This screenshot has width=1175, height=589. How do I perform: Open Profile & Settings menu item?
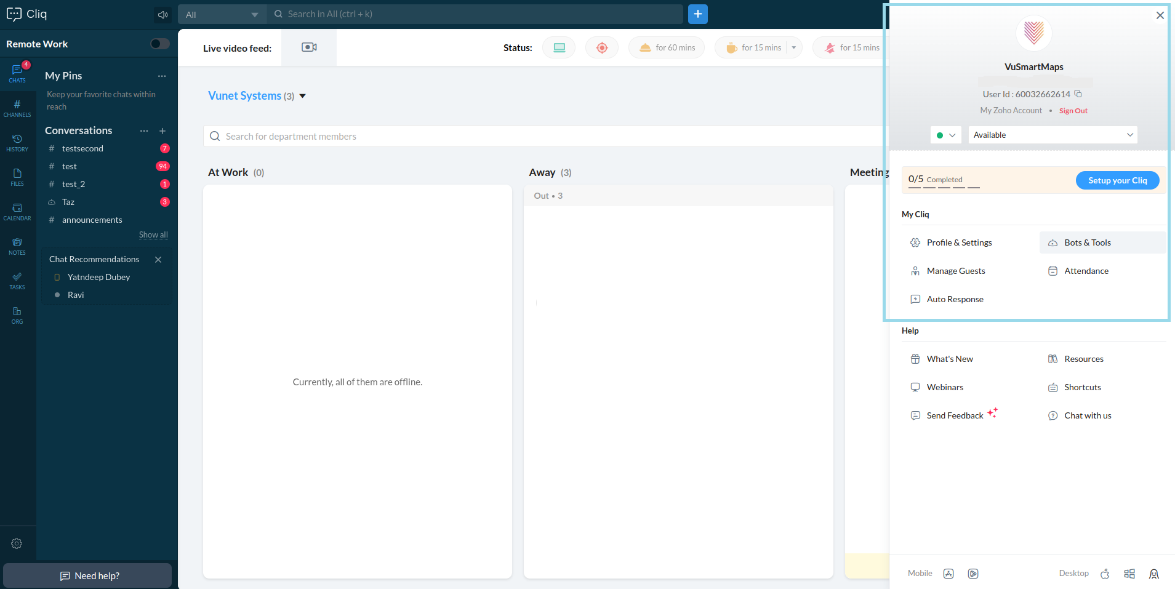[959, 242]
